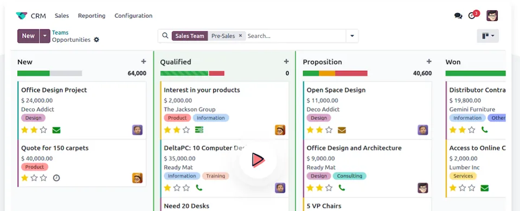Open salesperson avatar on Office Design Project
The image size is (520, 211).
tap(137, 130)
